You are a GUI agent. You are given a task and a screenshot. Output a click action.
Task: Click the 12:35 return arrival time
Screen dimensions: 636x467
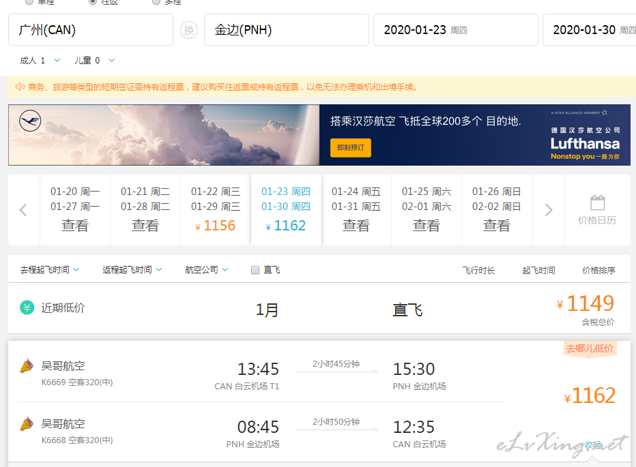tap(414, 427)
